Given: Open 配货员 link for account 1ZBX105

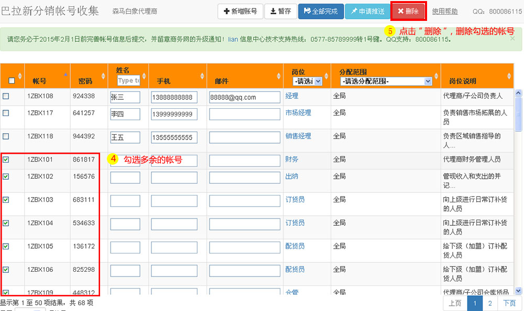Looking at the screenshot, I should (x=294, y=246).
